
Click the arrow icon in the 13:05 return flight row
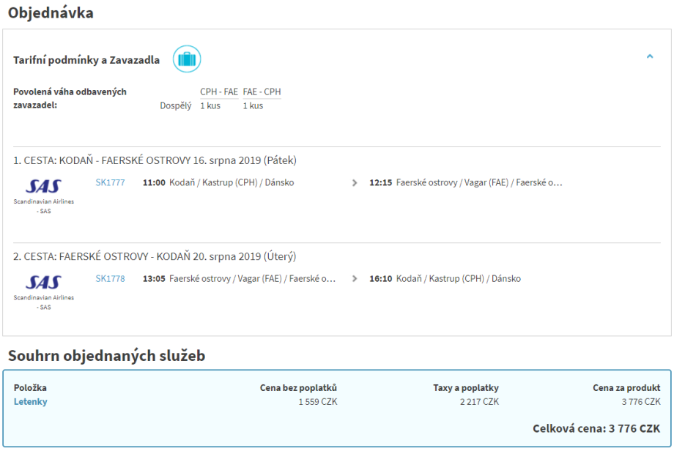[x=355, y=279]
